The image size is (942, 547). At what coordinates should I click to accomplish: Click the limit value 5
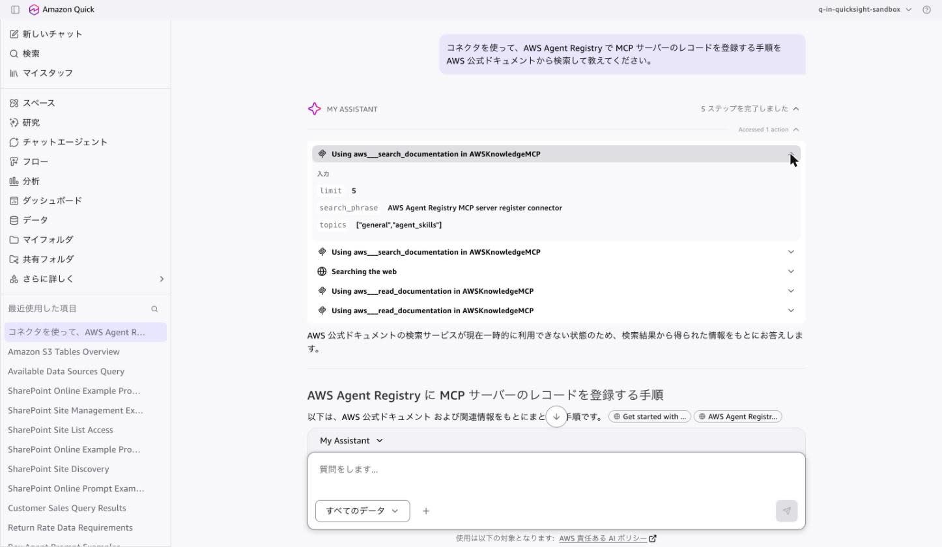tap(354, 191)
